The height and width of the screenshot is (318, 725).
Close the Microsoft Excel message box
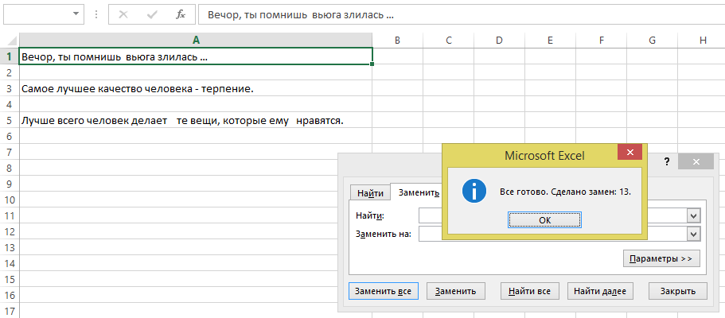630,152
